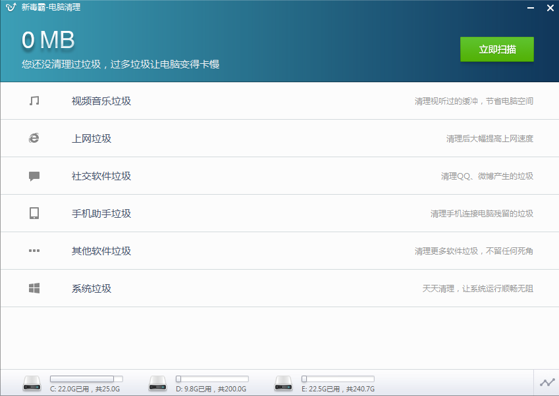Click the IE browser icon for 上网垃圾
Viewport: 559px width, 396px height.
point(34,138)
